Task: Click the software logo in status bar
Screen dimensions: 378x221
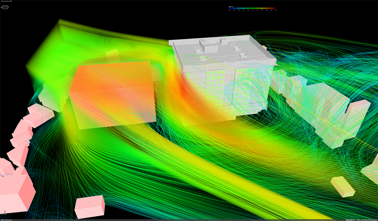Action: click(x=6, y=220)
